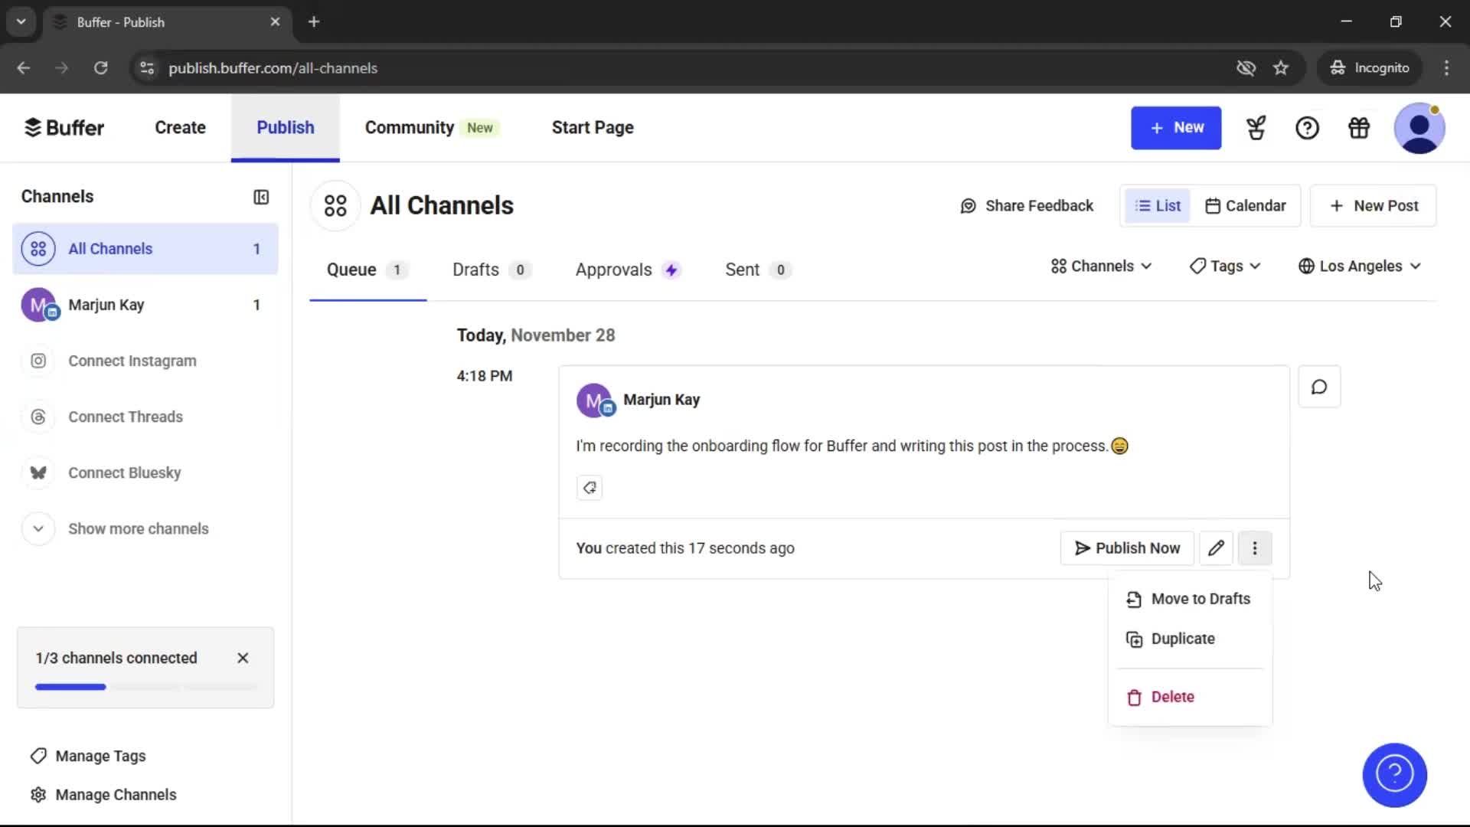Click Publish Now on the post

click(1126, 548)
